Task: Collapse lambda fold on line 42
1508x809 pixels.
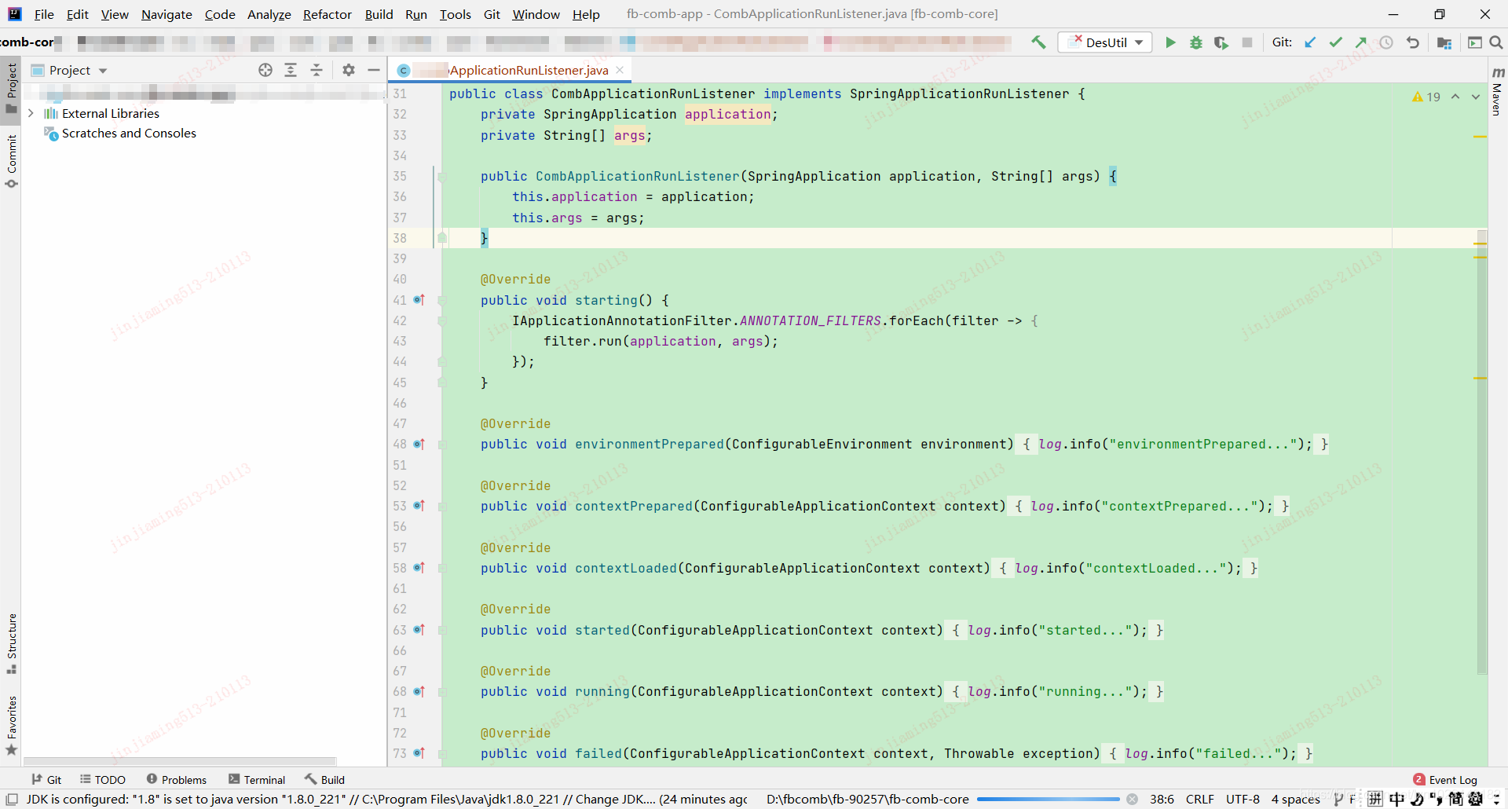Action: [442, 320]
